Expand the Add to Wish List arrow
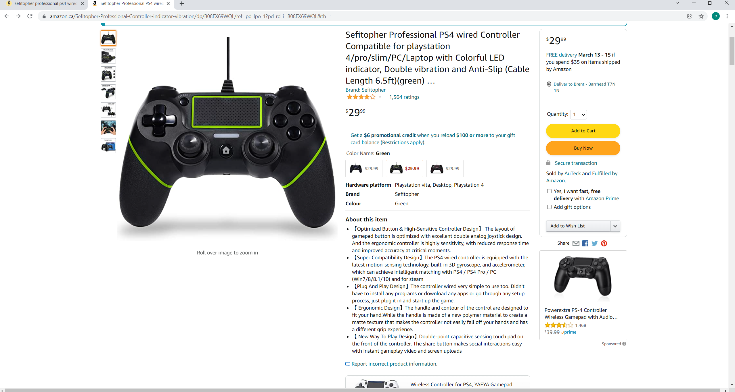 point(615,226)
